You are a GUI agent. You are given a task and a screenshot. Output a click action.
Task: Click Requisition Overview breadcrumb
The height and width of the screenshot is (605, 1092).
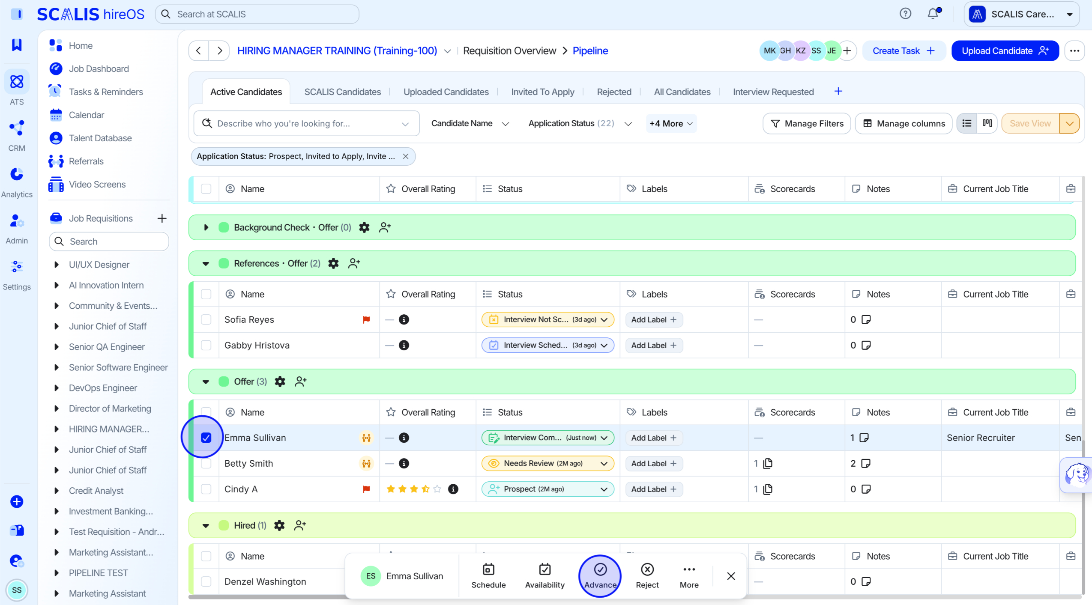point(509,51)
